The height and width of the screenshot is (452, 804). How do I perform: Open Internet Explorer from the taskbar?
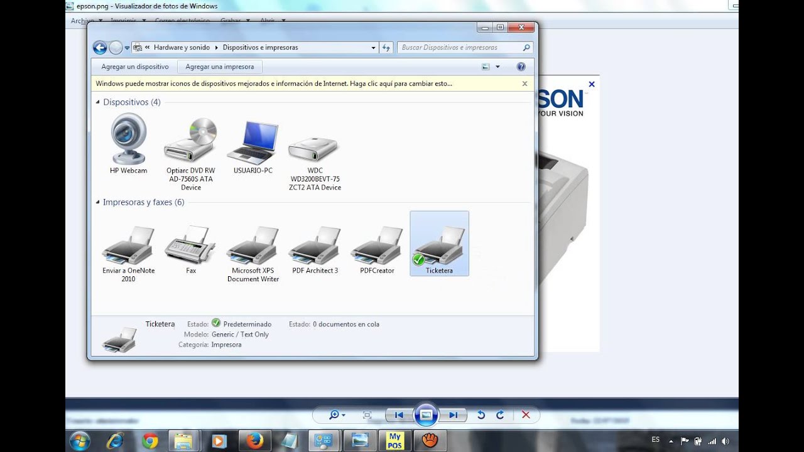115,441
